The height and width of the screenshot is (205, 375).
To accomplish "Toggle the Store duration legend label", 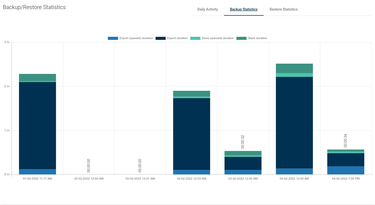I will 257,38.
